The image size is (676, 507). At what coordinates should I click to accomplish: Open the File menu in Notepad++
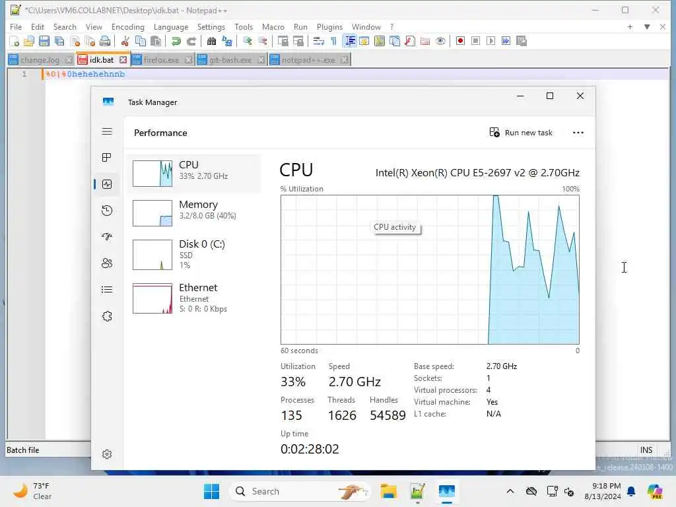pyautogui.click(x=16, y=26)
